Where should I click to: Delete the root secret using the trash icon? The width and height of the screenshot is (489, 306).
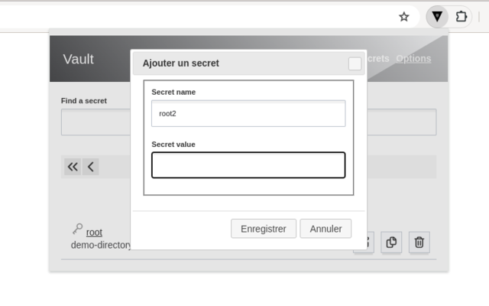(419, 242)
